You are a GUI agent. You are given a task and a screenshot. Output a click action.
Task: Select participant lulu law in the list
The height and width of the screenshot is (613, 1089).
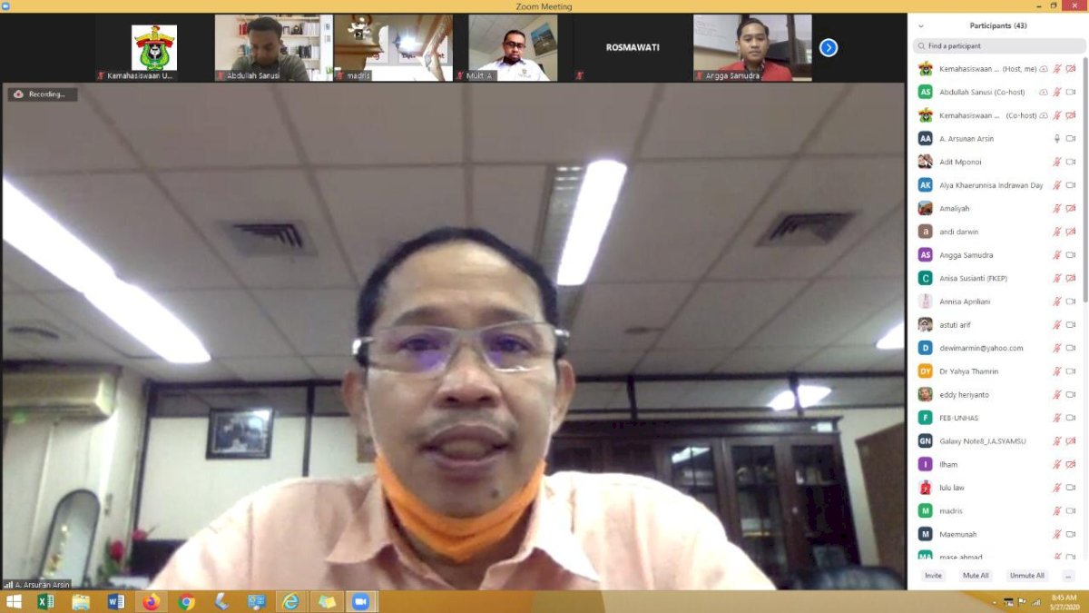click(996, 488)
